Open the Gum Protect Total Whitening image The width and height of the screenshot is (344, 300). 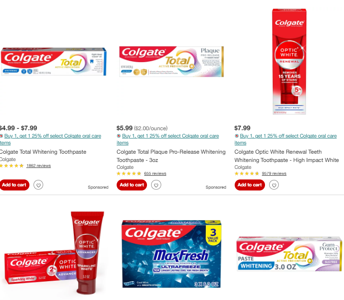289,254
